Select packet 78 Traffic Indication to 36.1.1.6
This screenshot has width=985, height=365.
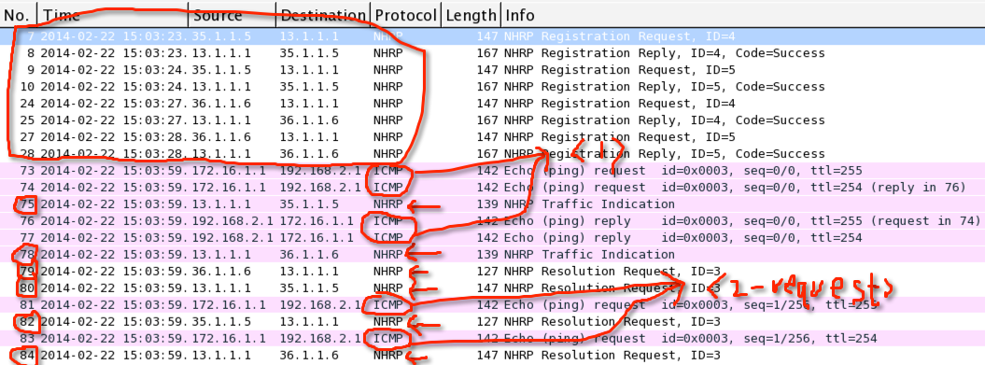pos(493,255)
